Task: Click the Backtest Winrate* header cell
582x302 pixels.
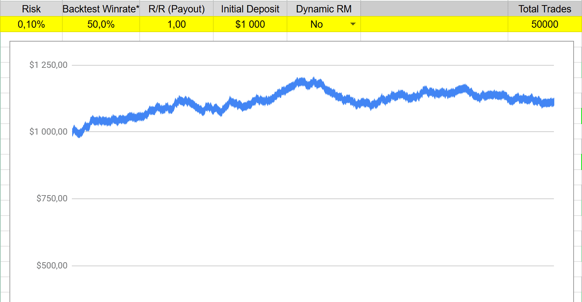Action: tap(101, 9)
